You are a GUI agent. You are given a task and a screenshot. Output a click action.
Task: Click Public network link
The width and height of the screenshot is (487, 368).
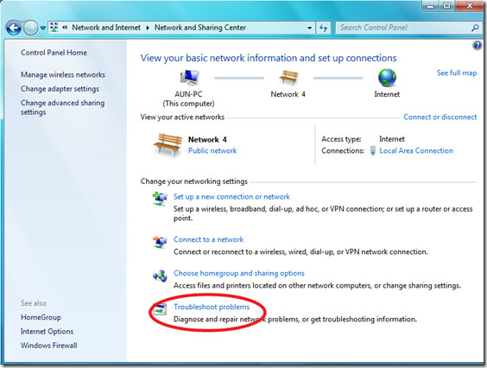point(212,150)
